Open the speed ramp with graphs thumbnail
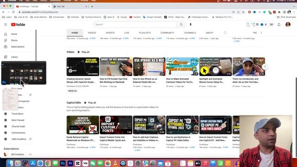 tap(83, 67)
